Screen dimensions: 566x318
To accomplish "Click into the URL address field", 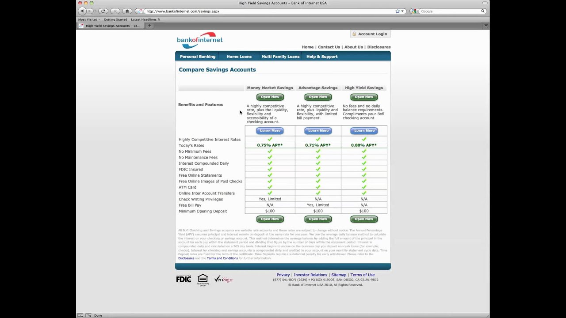I will (x=270, y=11).
